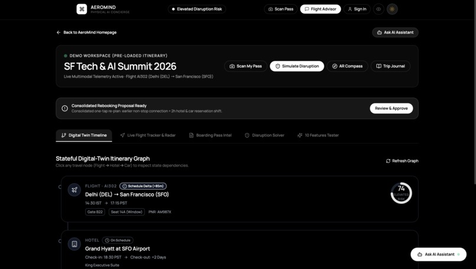Screen dimensions: 476x269
Task: Click the Sign In button
Action: pyautogui.click(x=357, y=9)
